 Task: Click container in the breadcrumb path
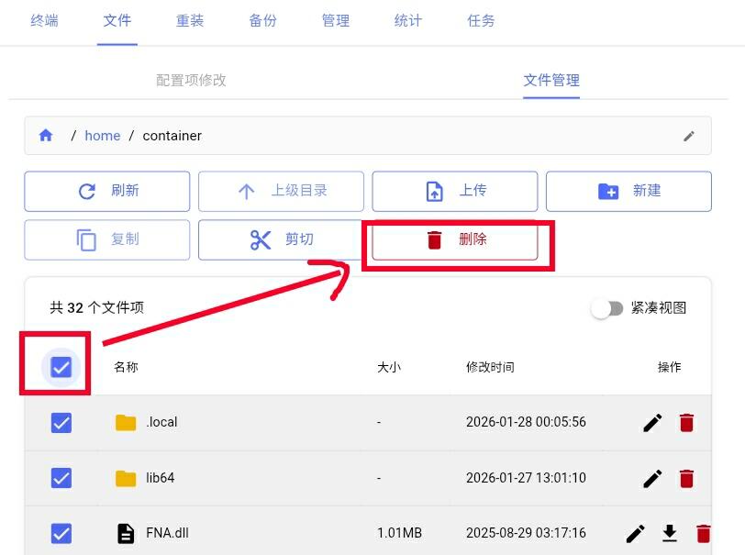point(172,136)
